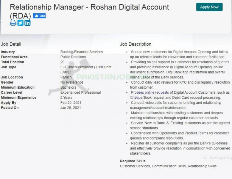Click the 'Career Level' label

point(12,92)
